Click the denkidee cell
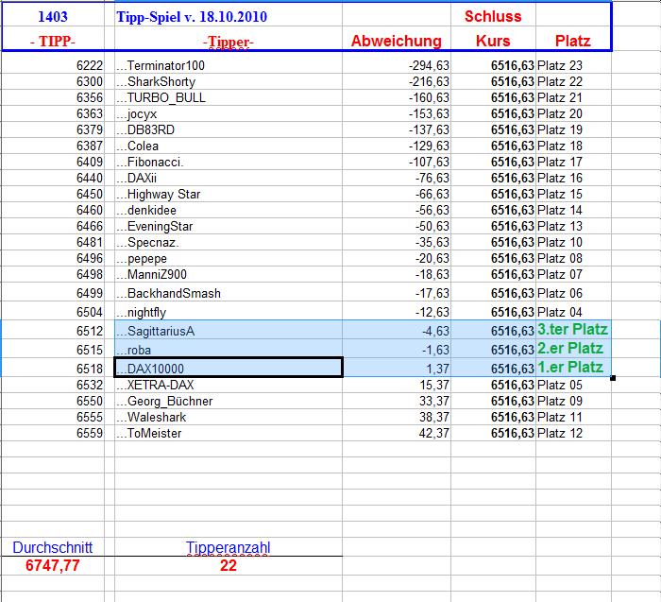 point(229,210)
